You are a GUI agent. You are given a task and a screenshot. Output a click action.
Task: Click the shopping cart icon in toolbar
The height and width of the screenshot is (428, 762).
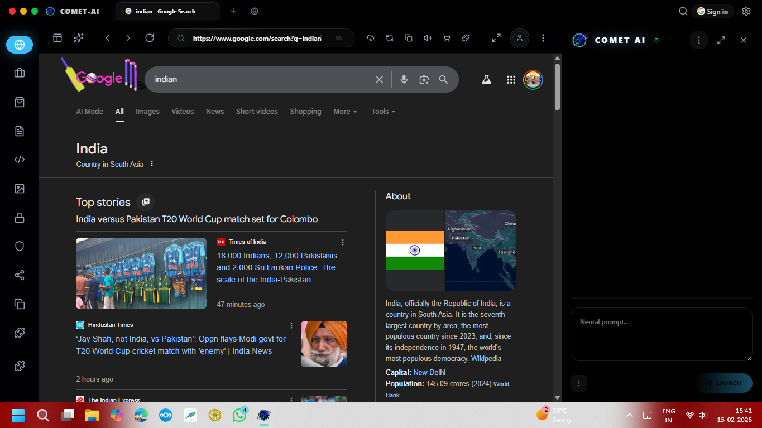(x=447, y=38)
